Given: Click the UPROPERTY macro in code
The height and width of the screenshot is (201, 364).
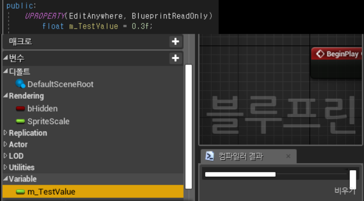Looking at the screenshot, I should [45, 16].
